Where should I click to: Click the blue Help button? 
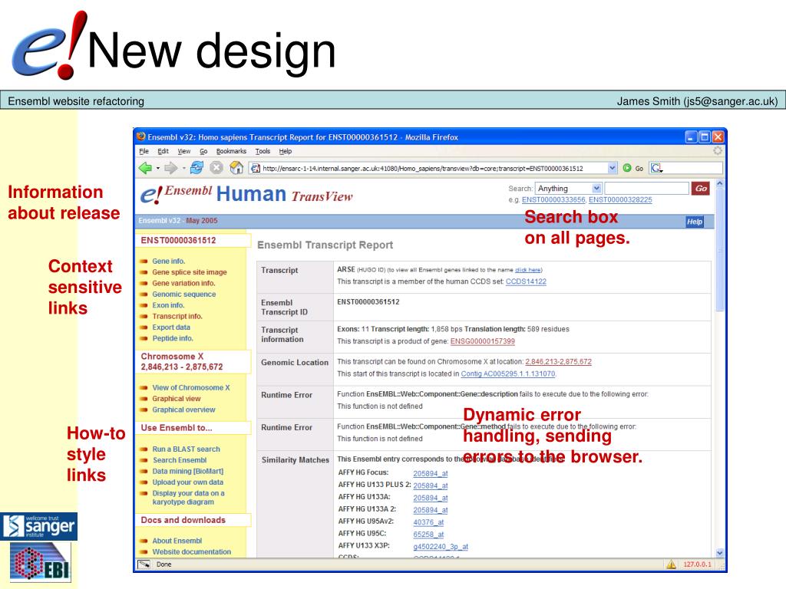[694, 222]
